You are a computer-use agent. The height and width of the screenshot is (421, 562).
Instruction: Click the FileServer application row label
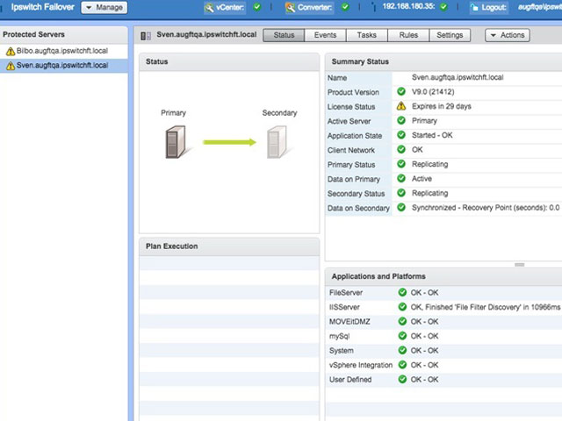pos(346,292)
